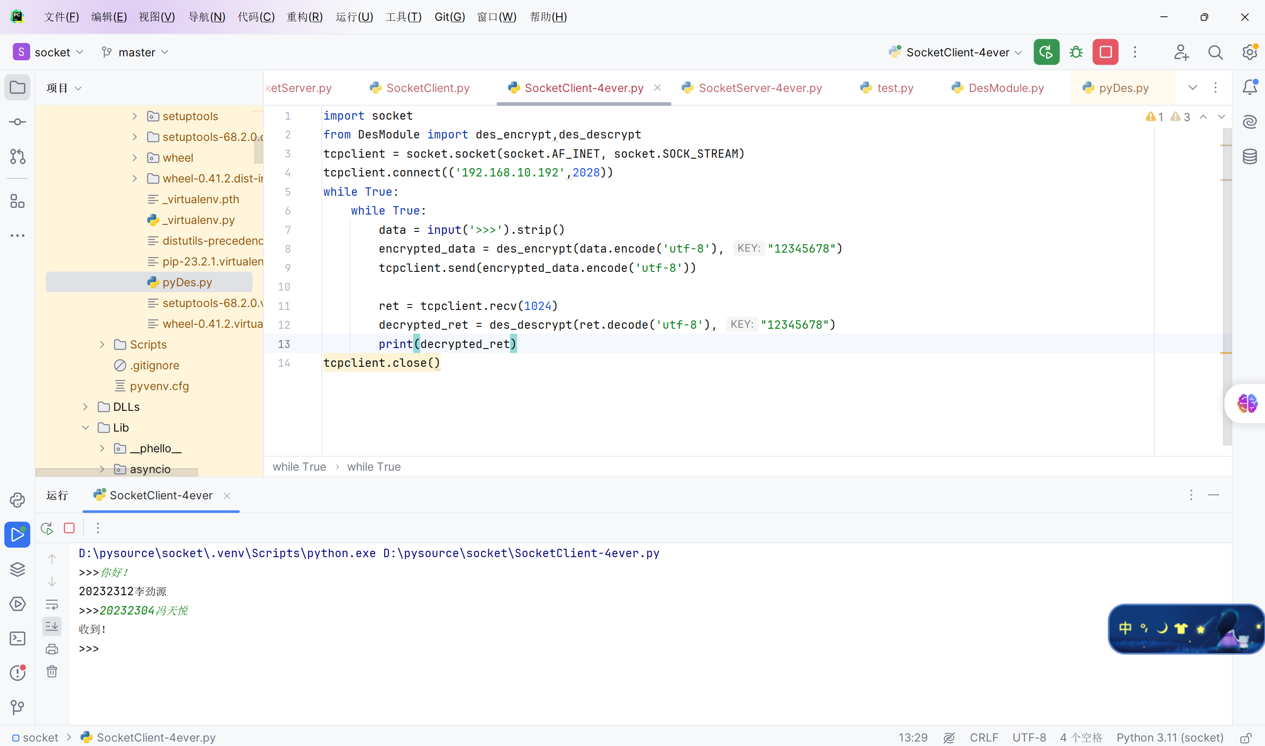The height and width of the screenshot is (746, 1265).
Task: Expand the Scripts folder in tree
Action: (x=102, y=345)
